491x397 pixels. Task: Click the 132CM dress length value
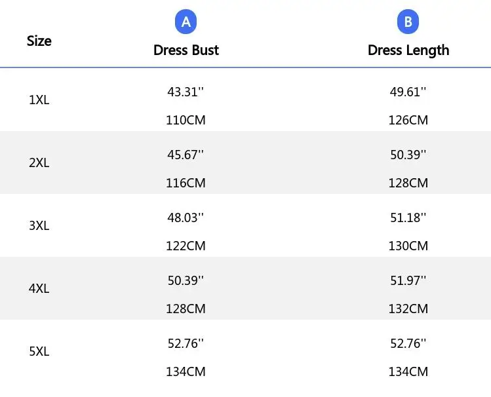pyautogui.click(x=408, y=309)
